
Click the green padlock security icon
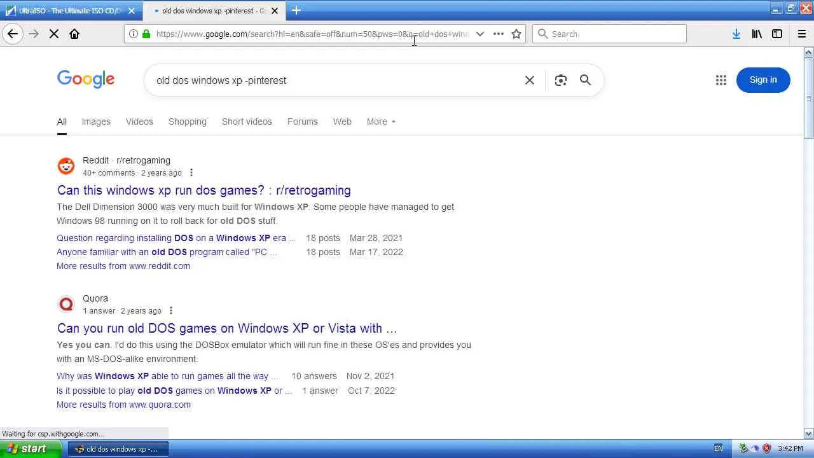pyautogui.click(x=146, y=34)
